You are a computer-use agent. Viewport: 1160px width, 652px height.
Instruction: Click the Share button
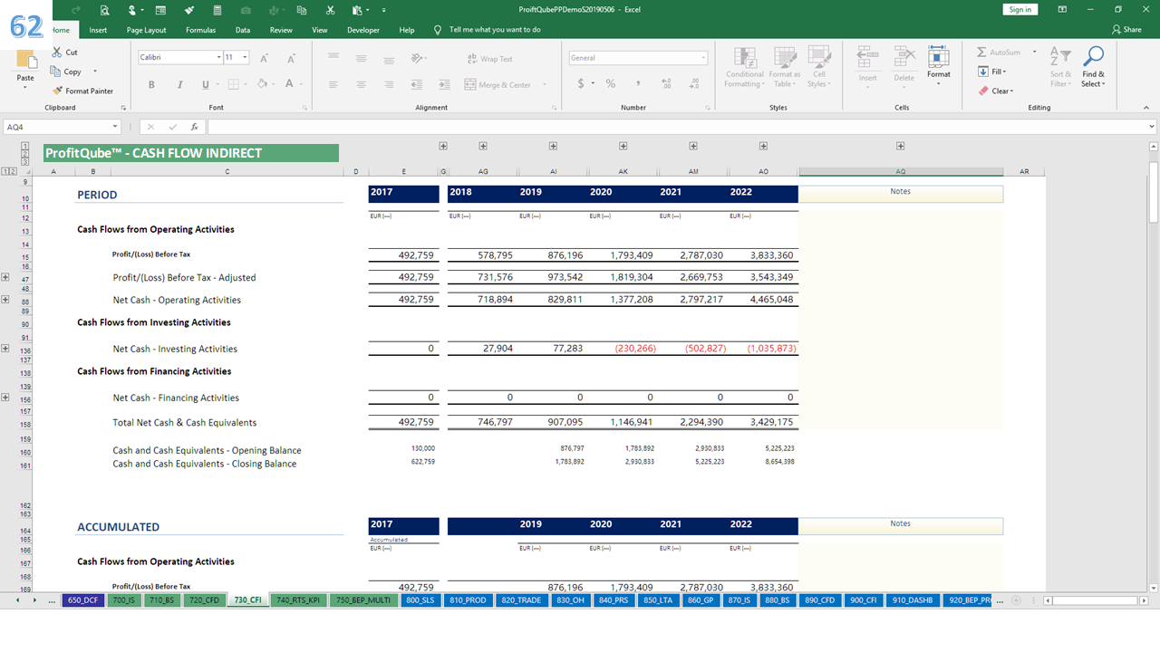tap(1126, 30)
